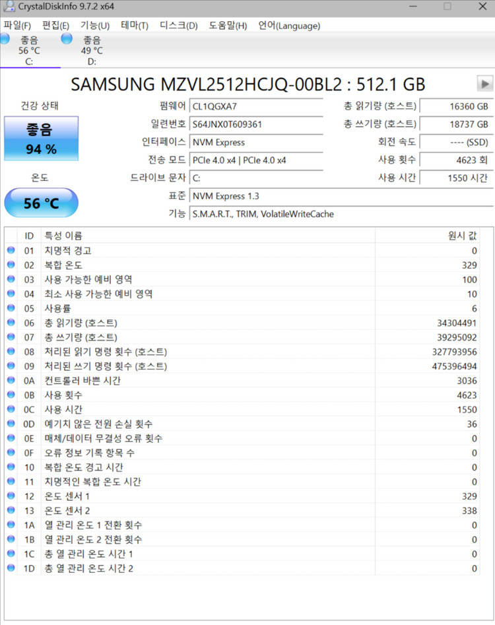Click the CrystalDiskInfo title bar app icon

click(9, 6)
